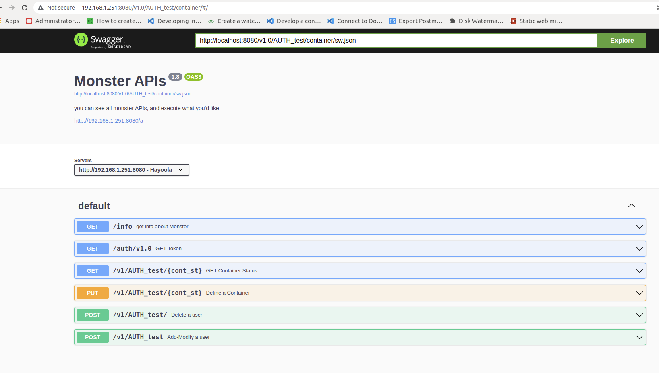Go forward using the browser arrow
The width and height of the screenshot is (659, 373).
pos(12,8)
